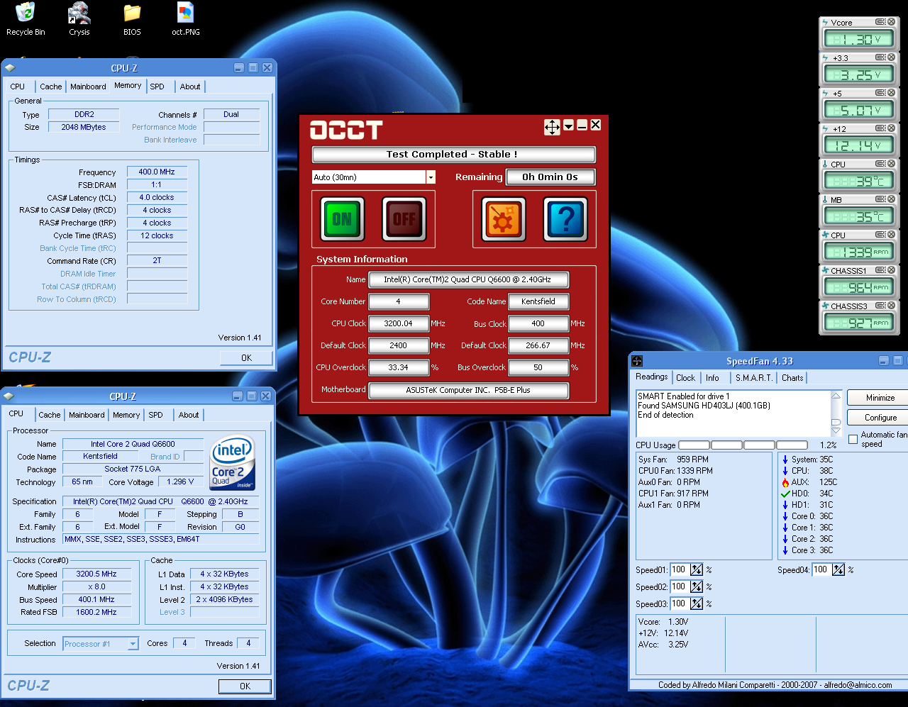
Task: Close the CHASSIS3 fan gadget
Action: (x=892, y=306)
